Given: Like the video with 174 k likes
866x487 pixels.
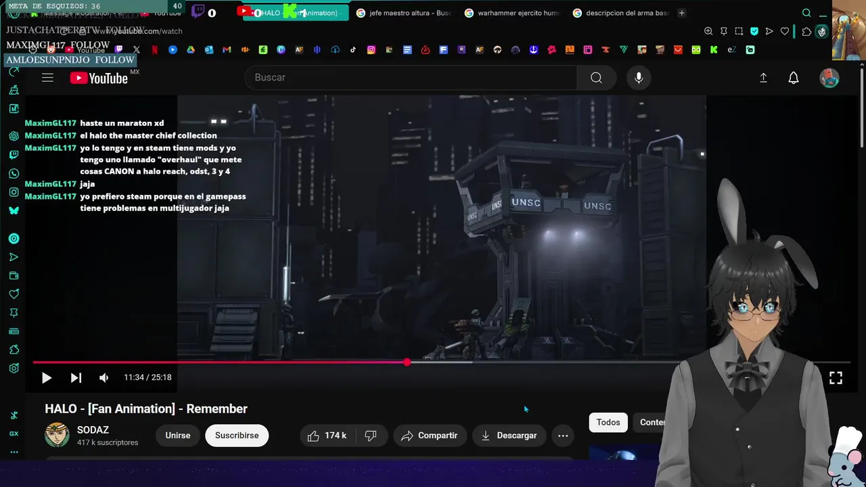Looking at the screenshot, I should pyautogui.click(x=327, y=436).
